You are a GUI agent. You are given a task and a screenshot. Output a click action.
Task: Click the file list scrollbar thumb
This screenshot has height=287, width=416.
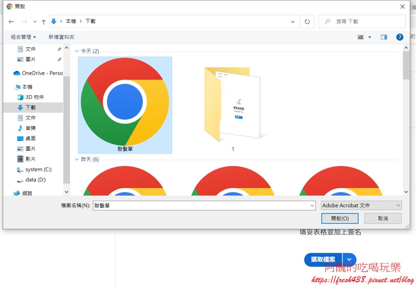pyautogui.click(x=406, y=65)
